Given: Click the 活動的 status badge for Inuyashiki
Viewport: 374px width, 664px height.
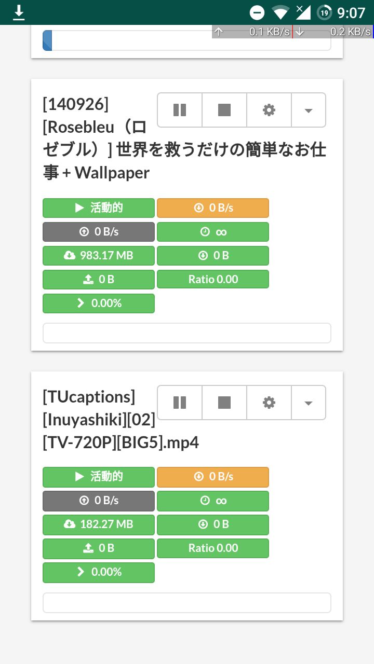Looking at the screenshot, I should [x=99, y=477].
